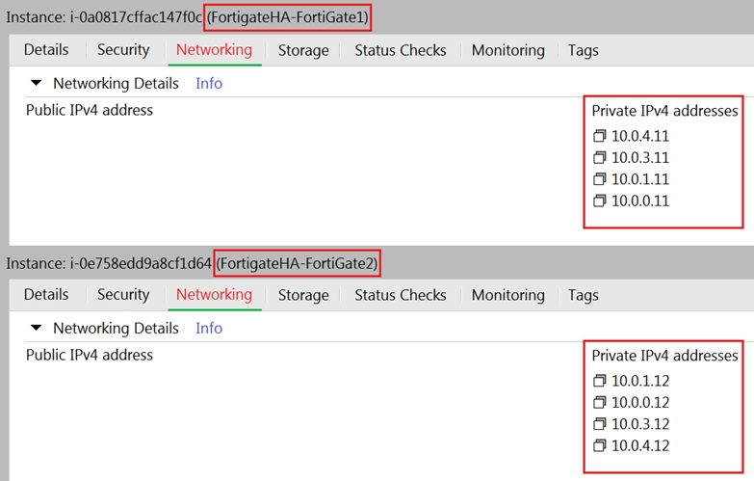Click Public IPv4 address label under FortiGate2
This screenshot has width=754, height=481.
click(x=90, y=355)
